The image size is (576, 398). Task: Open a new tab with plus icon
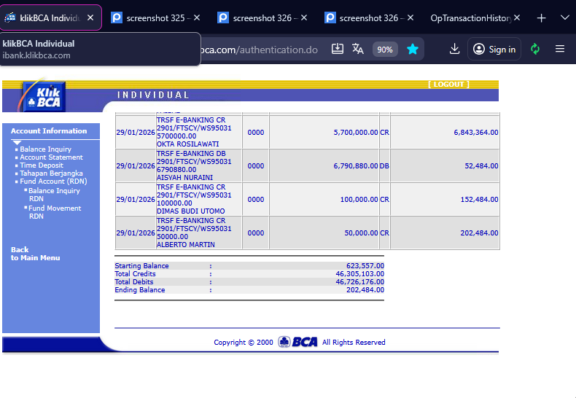[x=541, y=18]
